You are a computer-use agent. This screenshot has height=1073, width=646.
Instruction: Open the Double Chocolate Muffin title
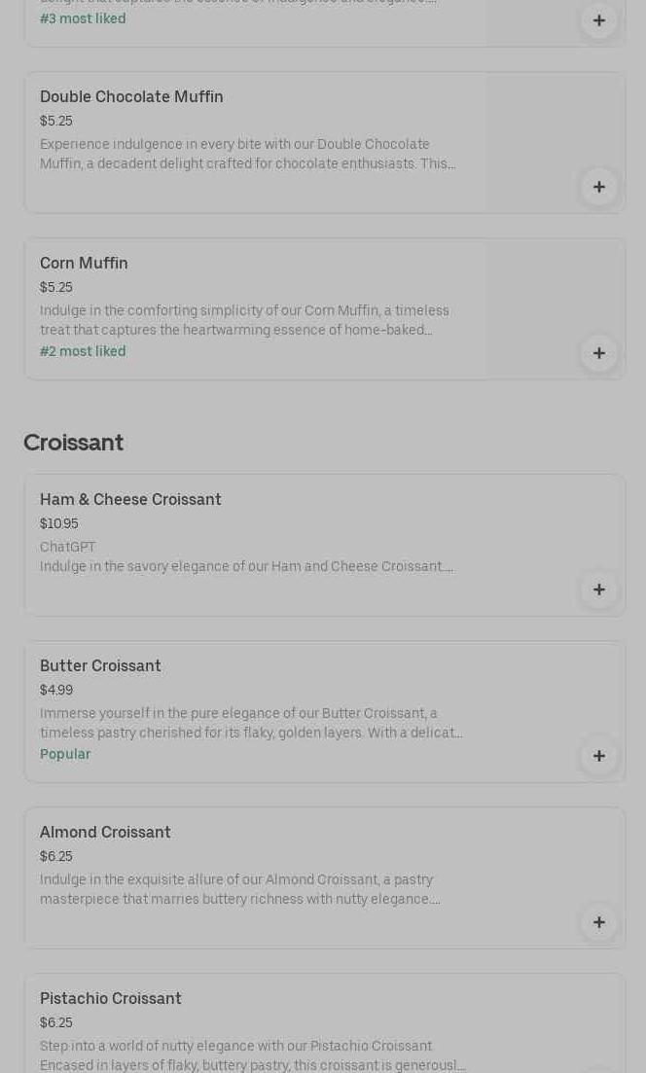131,96
